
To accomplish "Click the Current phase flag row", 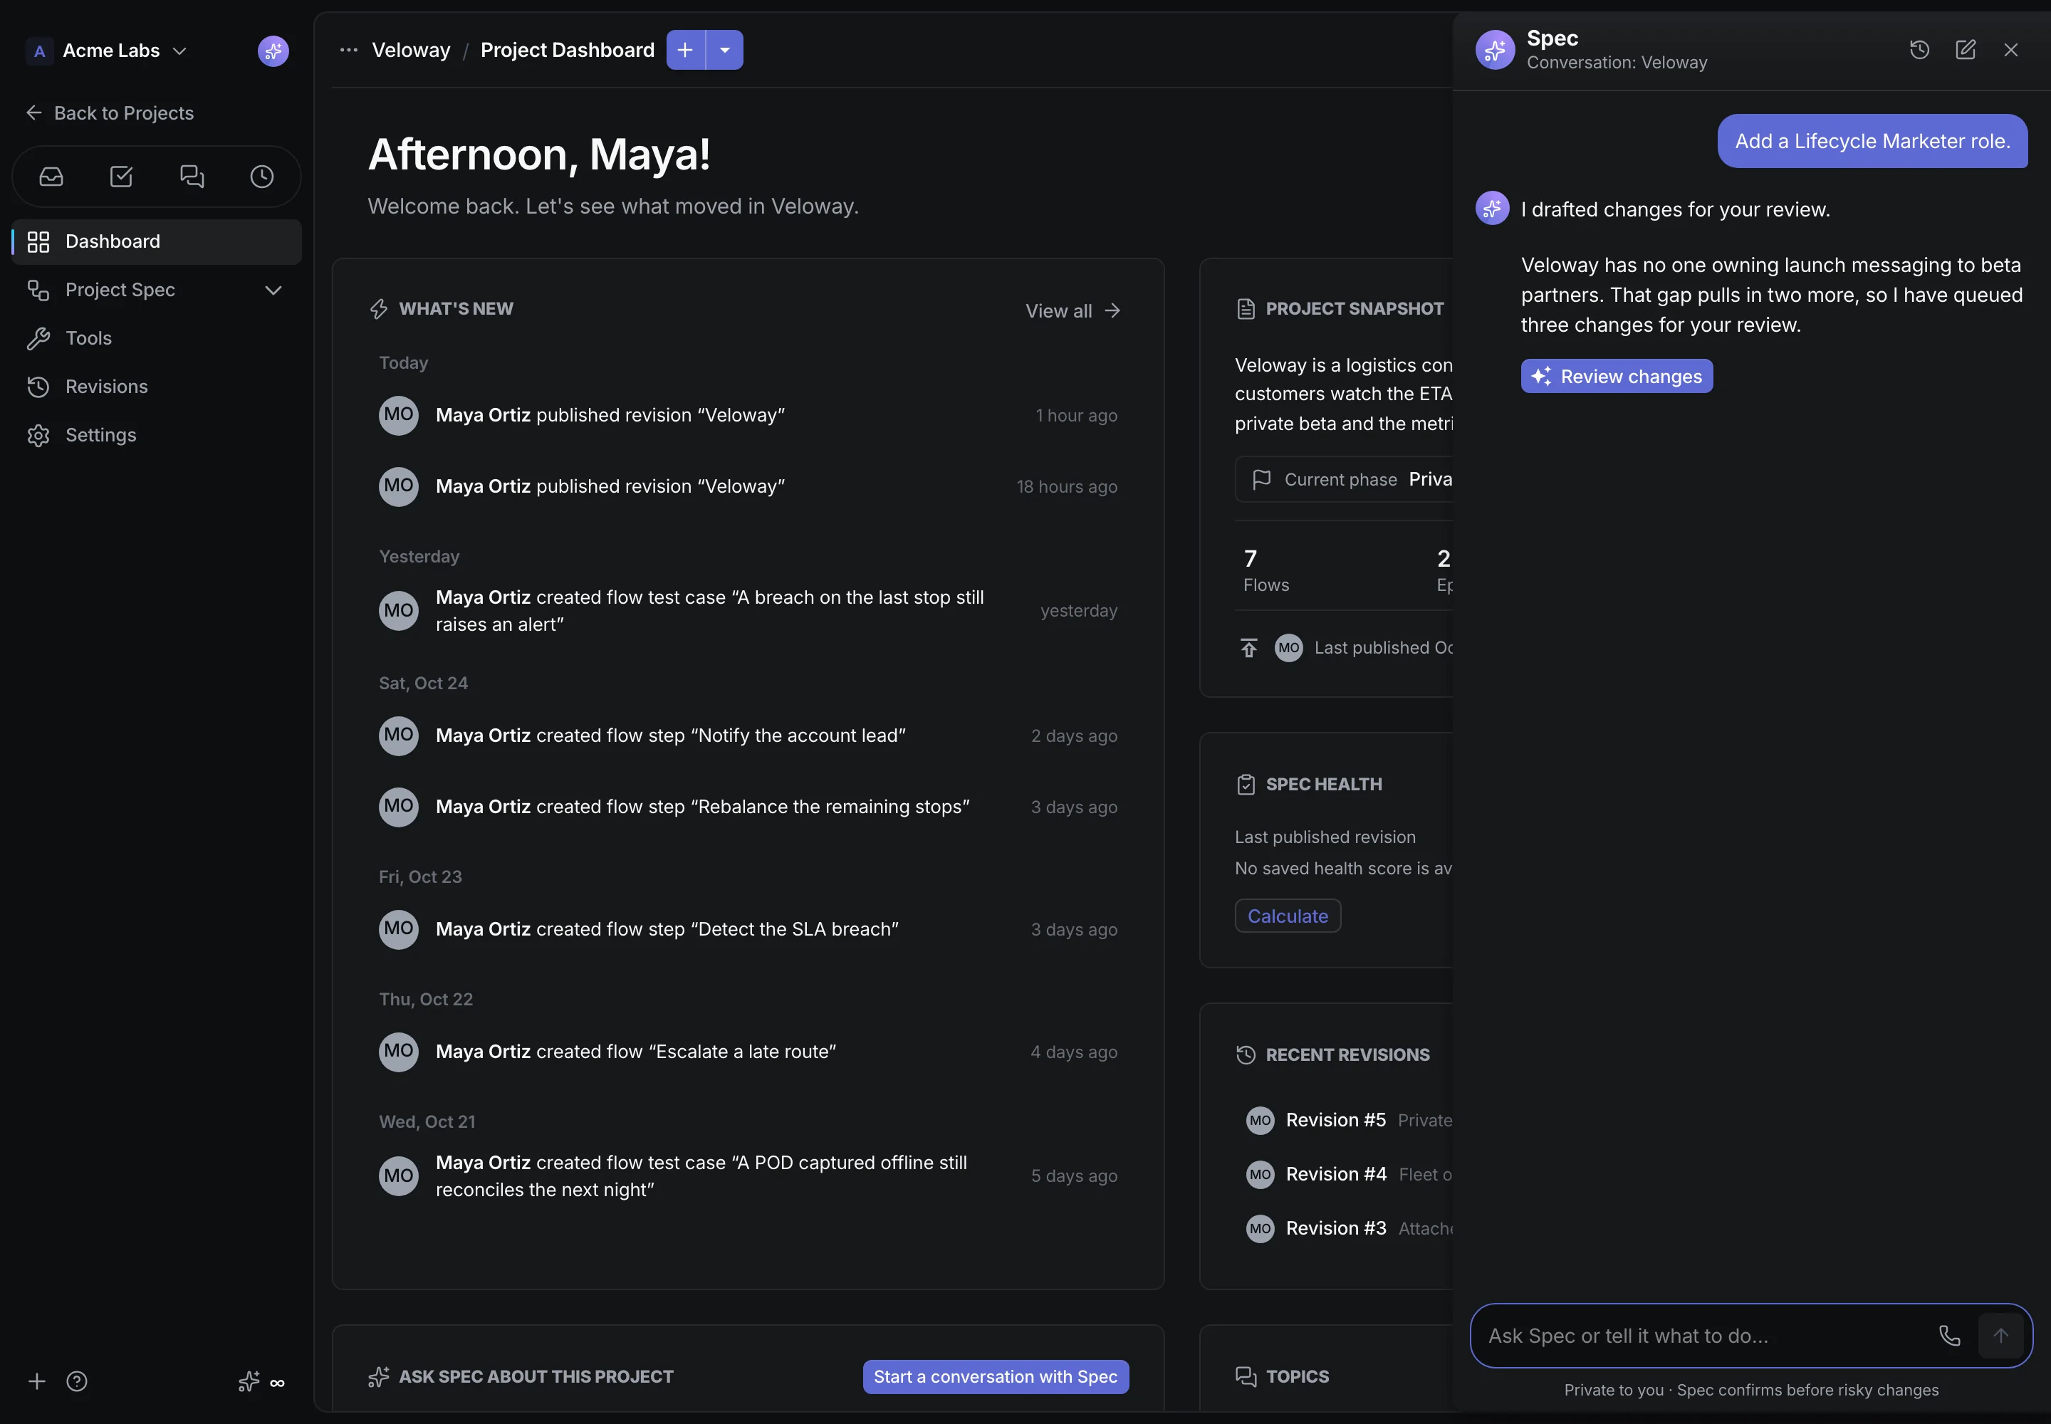I will pyautogui.click(x=1344, y=480).
